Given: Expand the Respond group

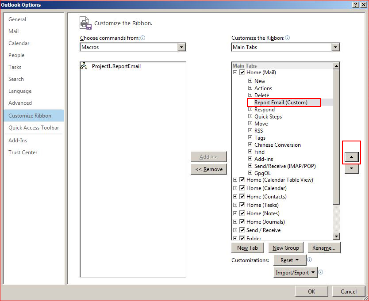Looking at the screenshot, I should point(250,109).
